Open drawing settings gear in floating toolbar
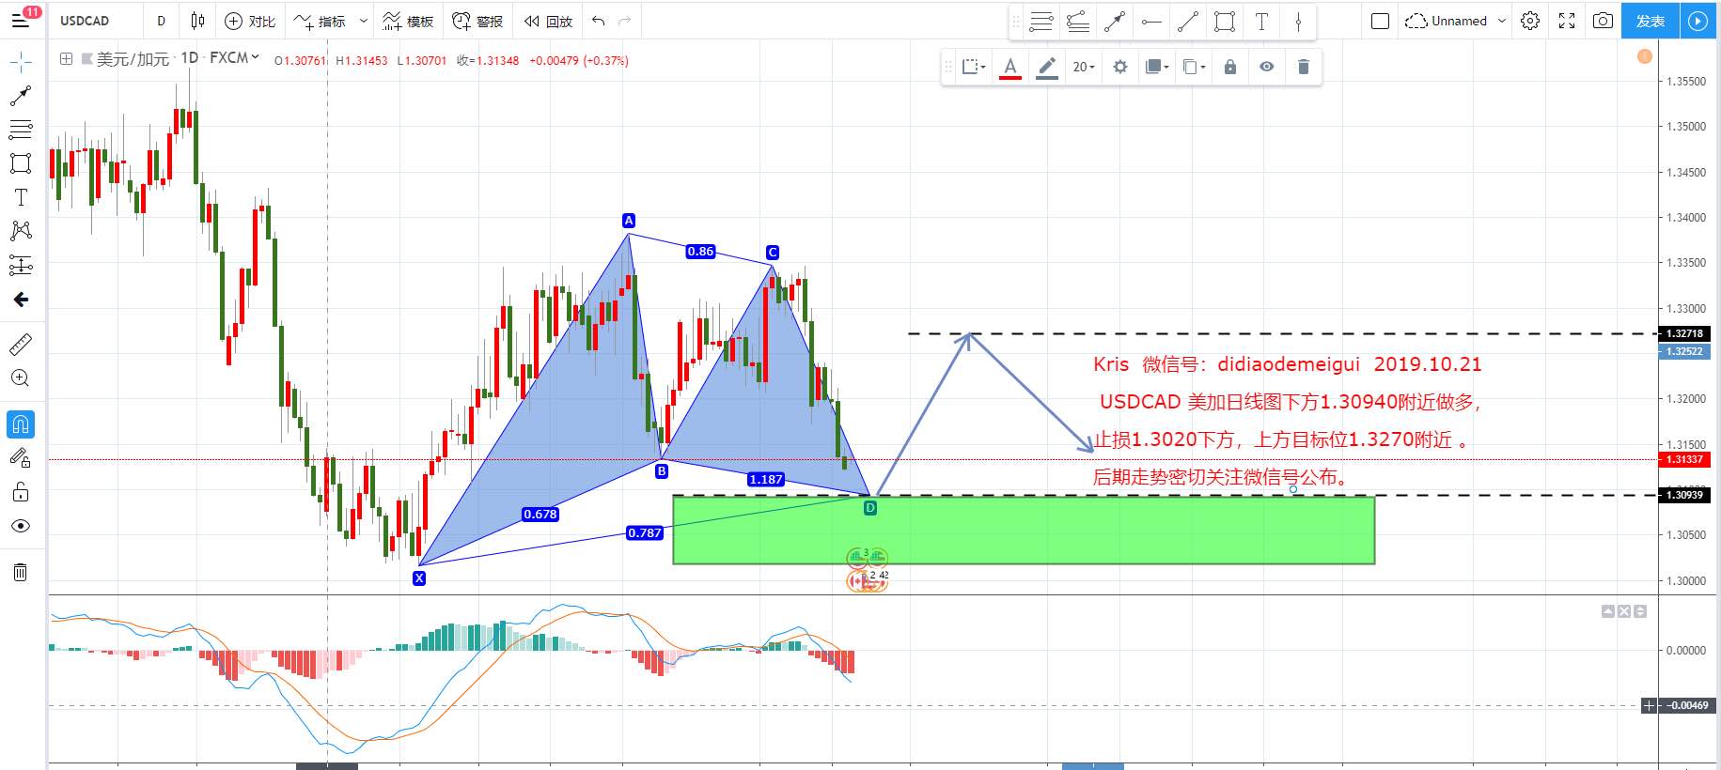The width and height of the screenshot is (1721, 770). [1120, 67]
